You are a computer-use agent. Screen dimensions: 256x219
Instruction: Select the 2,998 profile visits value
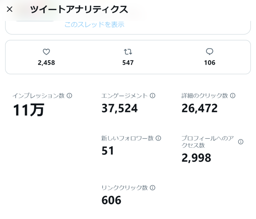tap(196, 158)
